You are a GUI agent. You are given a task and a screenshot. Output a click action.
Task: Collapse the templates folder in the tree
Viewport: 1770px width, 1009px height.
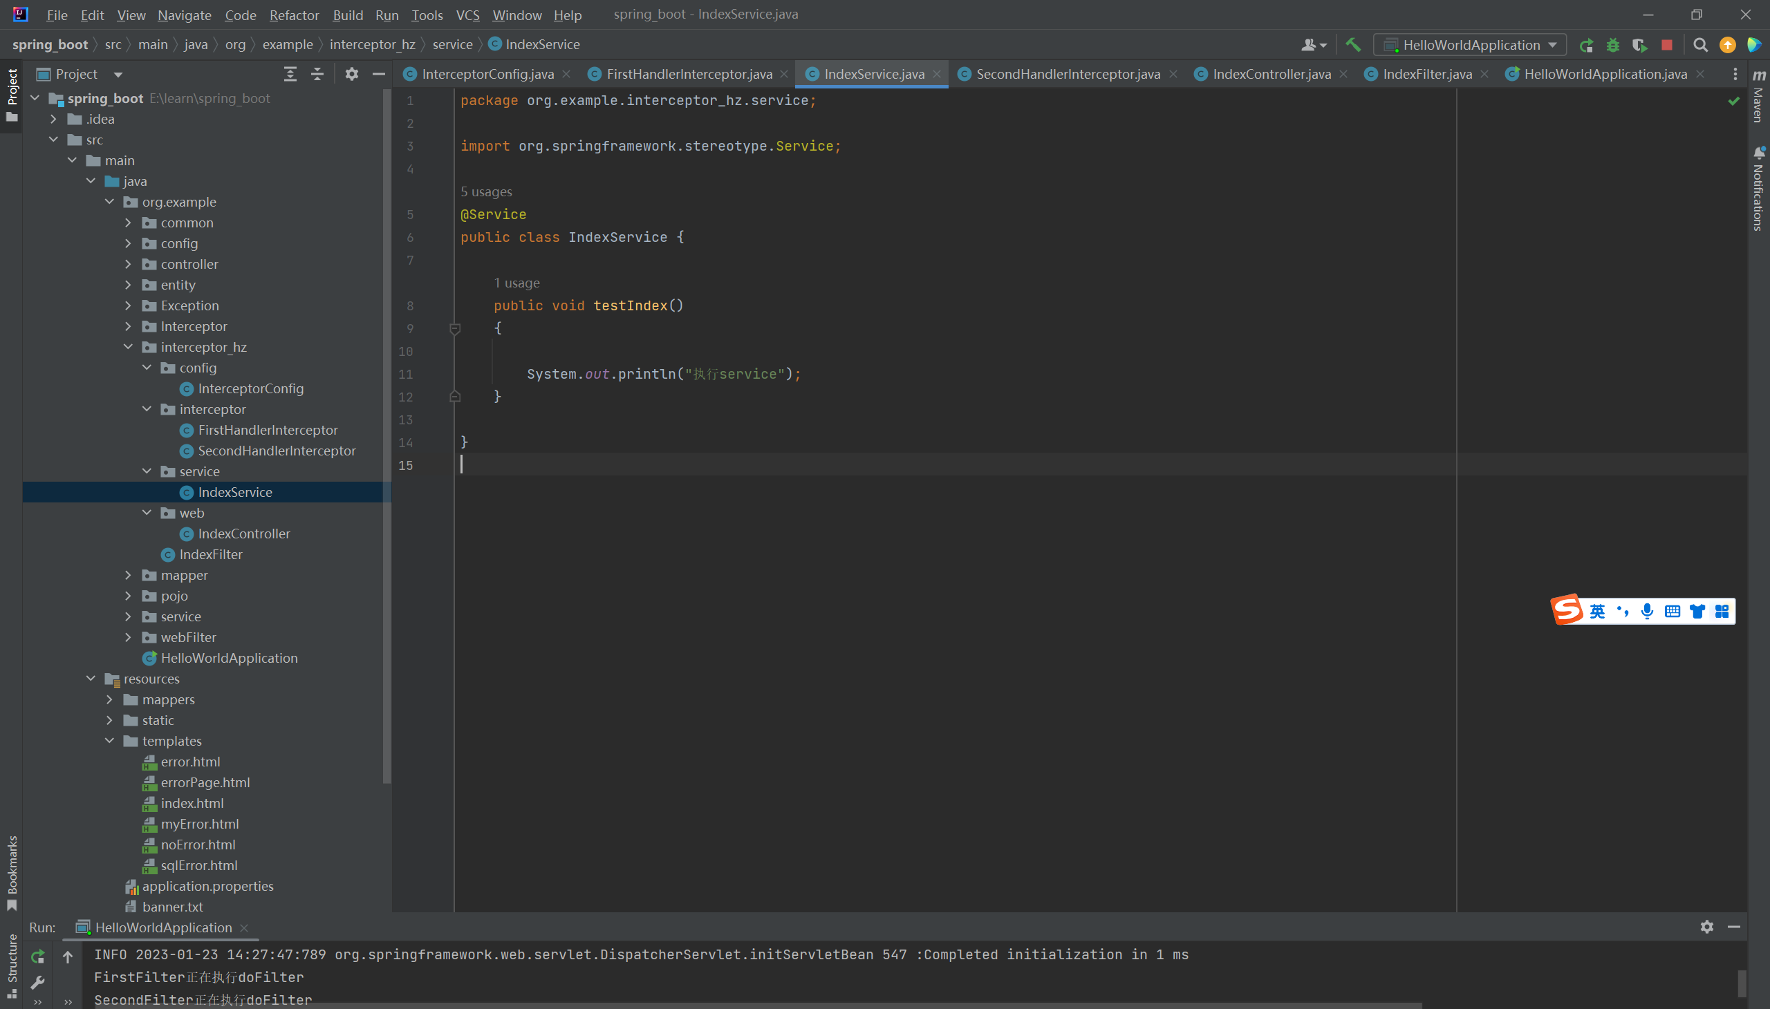pyautogui.click(x=109, y=741)
